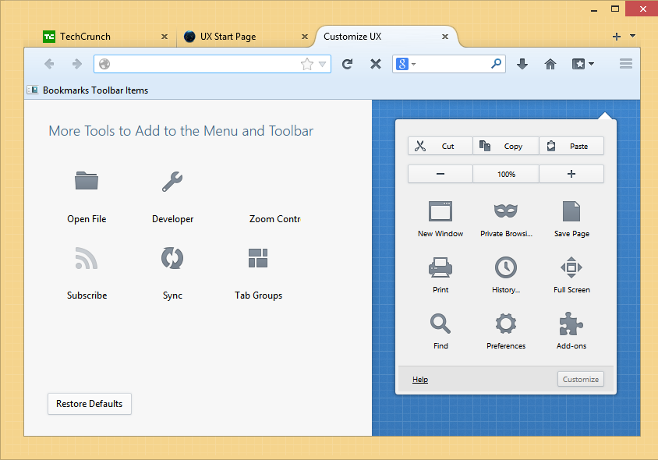The image size is (658, 460).
Task: Click the Downloads arrow in toolbar
Action: (x=522, y=64)
